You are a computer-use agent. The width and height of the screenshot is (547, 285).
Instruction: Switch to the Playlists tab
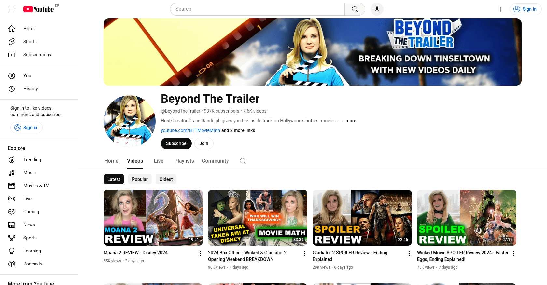[184, 161]
